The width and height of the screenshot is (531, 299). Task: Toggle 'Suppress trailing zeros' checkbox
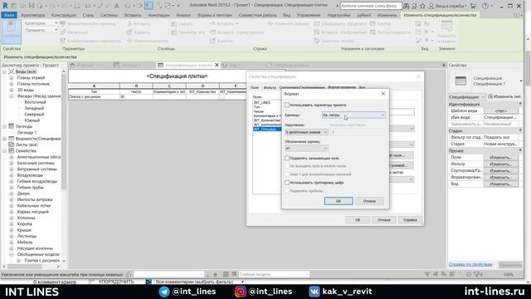click(287, 158)
